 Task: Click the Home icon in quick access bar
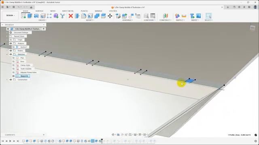31,7
